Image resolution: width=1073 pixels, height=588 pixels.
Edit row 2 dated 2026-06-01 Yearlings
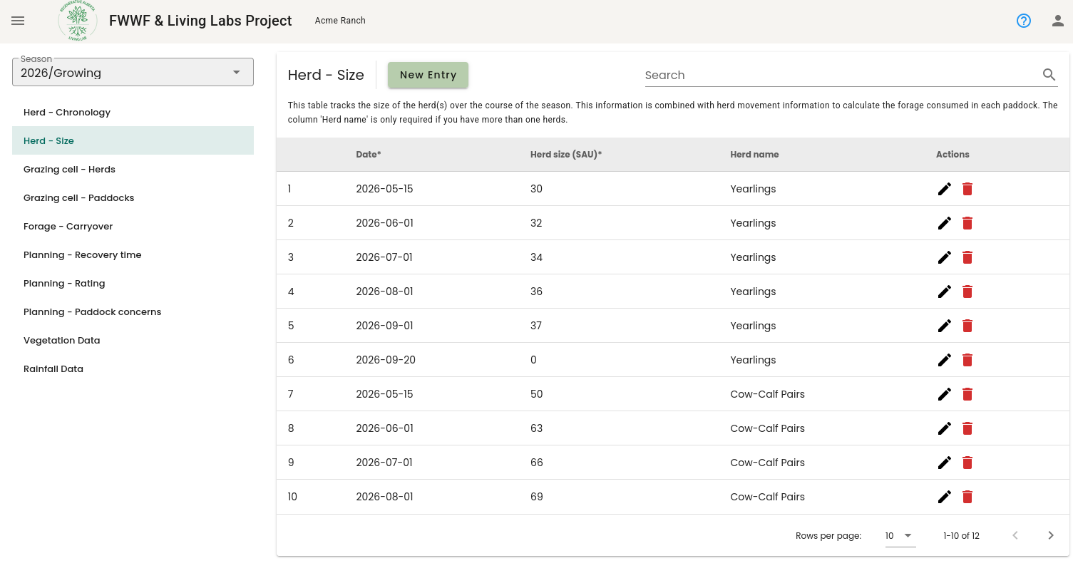tap(945, 223)
